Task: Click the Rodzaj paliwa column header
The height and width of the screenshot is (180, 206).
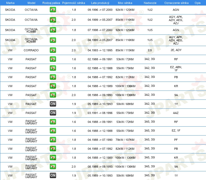Action: tap(51, 3)
